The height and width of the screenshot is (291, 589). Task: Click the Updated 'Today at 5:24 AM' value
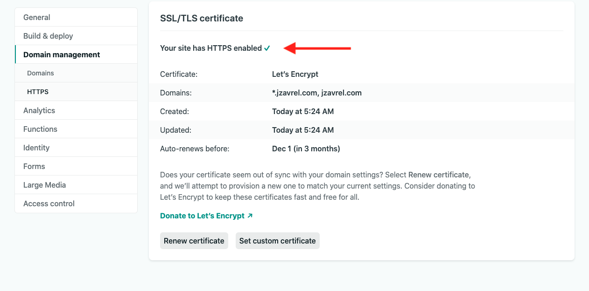pos(303,130)
